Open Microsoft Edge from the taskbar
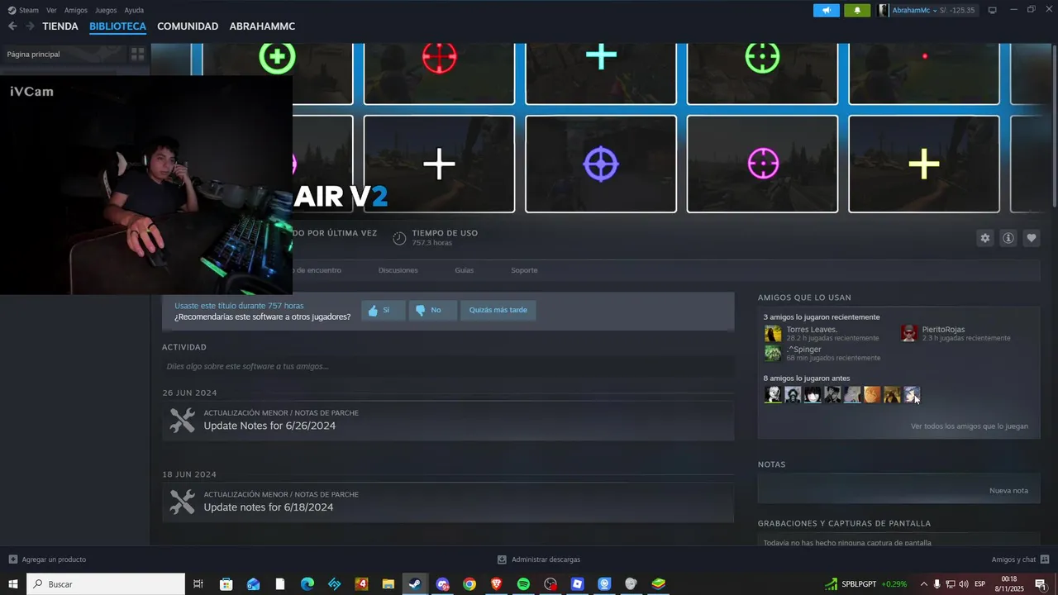This screenshot has width=1058, height=595. tap(307, 584)
